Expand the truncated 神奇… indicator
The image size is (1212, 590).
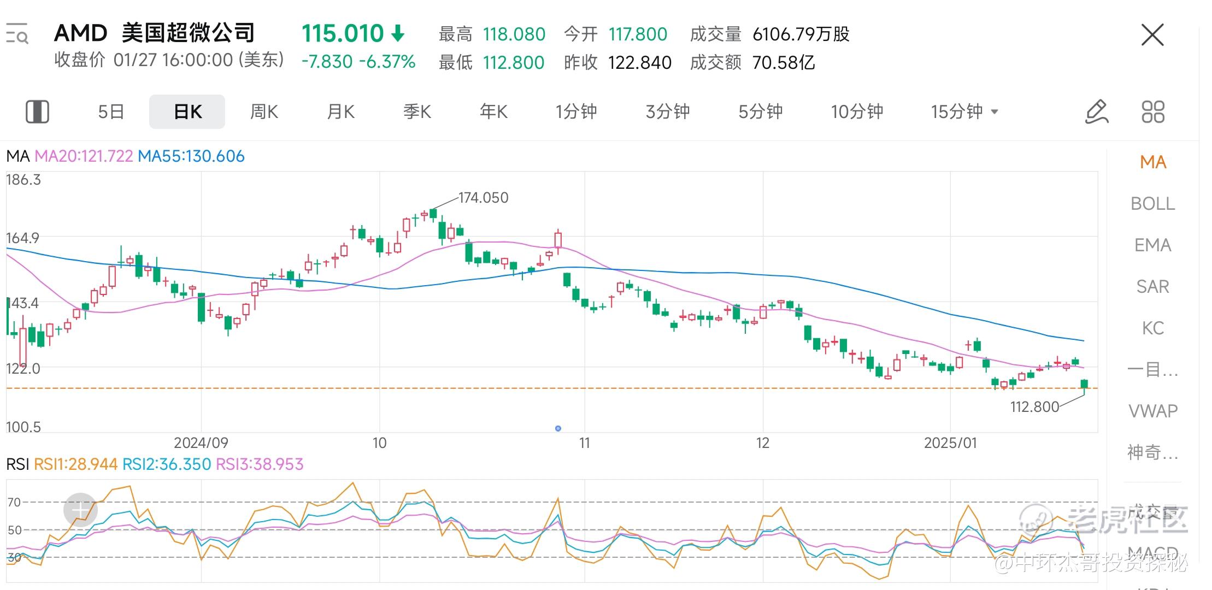pos(1152,452)
